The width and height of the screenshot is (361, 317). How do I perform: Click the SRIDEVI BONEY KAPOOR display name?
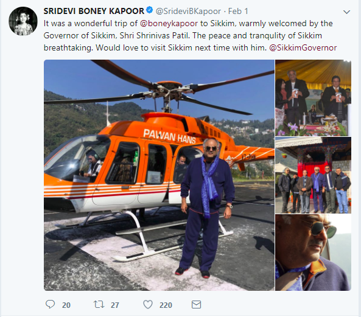(x=94, y=11)
